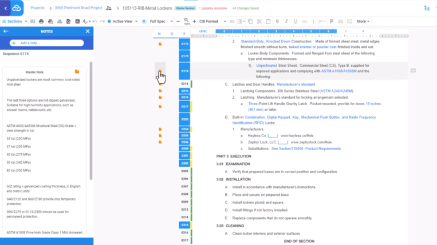Toggle the Full Spec view icon

pos(144,21)
